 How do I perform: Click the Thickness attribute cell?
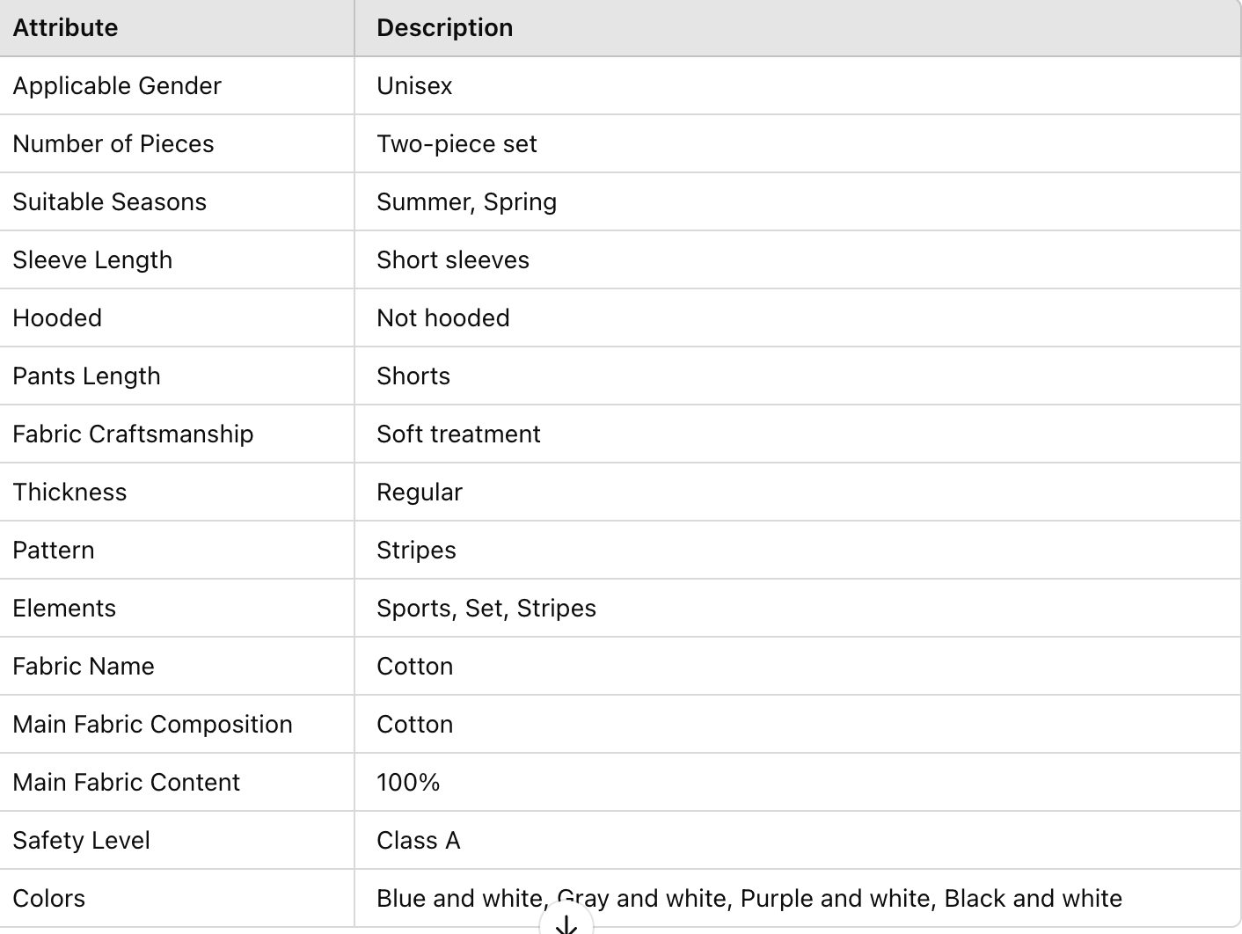click(69, 493)
